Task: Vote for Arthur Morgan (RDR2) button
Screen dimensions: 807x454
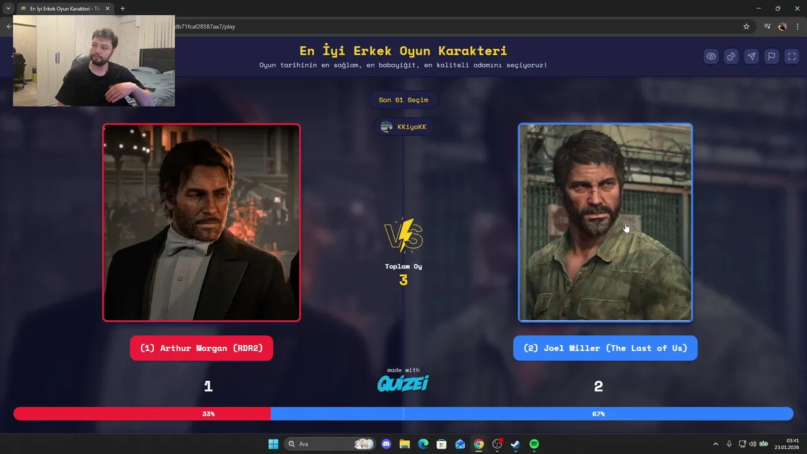Action: pyautogui.click(x=201, y=348)
